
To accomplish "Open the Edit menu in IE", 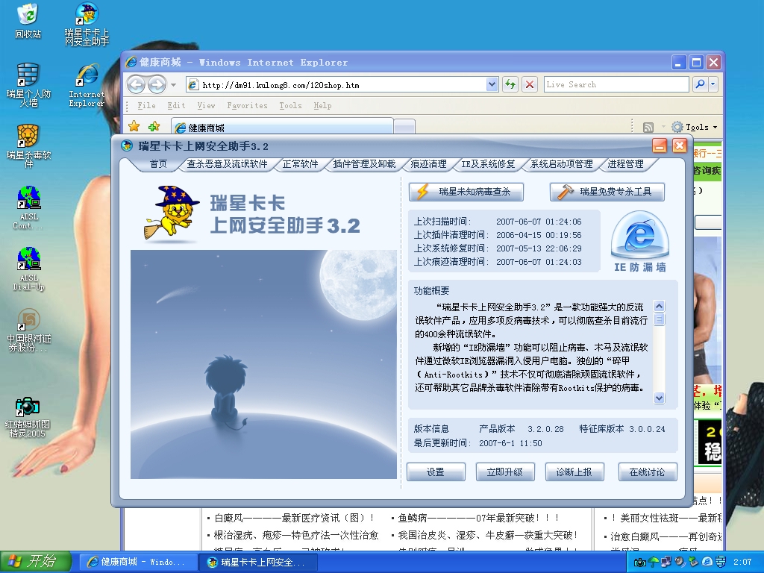I will (176, 105).
